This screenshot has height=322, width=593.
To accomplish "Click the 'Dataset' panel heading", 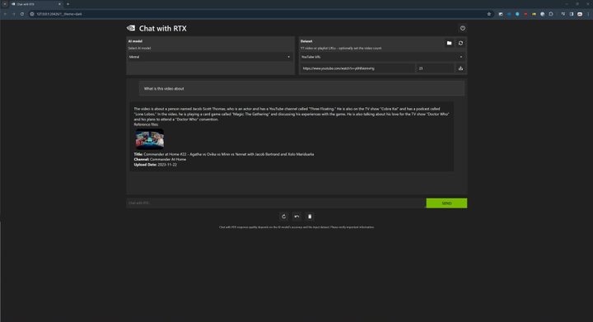I will point(306,41).
